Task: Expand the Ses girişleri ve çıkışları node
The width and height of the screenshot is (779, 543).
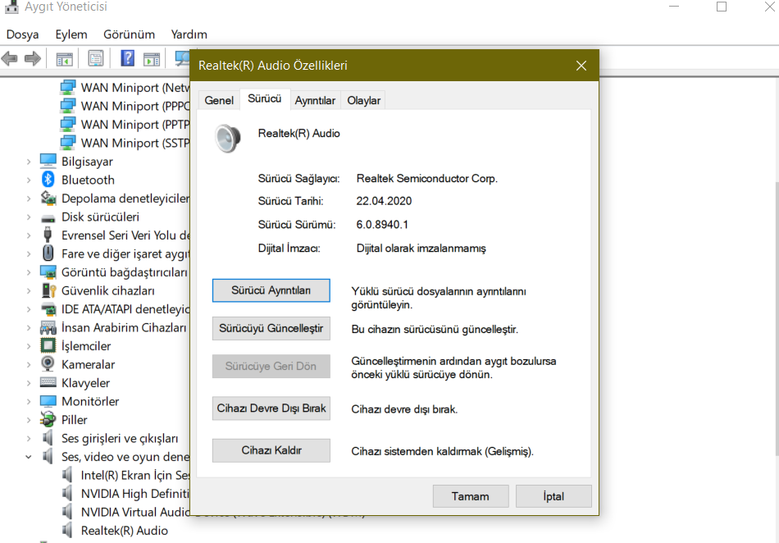Action: click(29, 438)
